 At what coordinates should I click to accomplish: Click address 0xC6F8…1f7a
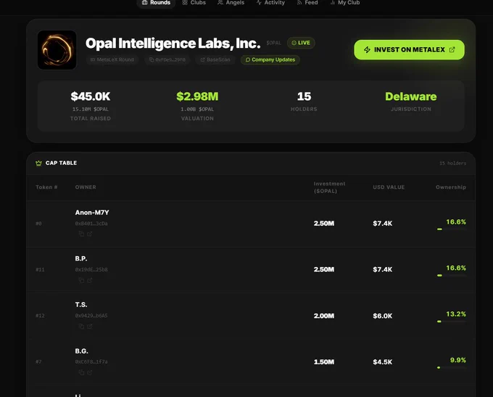point(91,361)
